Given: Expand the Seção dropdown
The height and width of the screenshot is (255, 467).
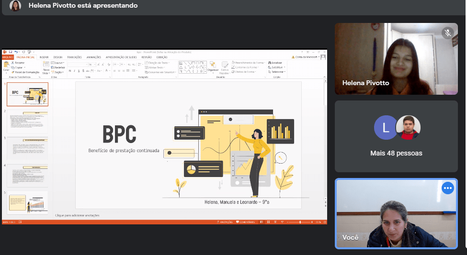Looking at the screenshot, I should click(x=58, y=72).
